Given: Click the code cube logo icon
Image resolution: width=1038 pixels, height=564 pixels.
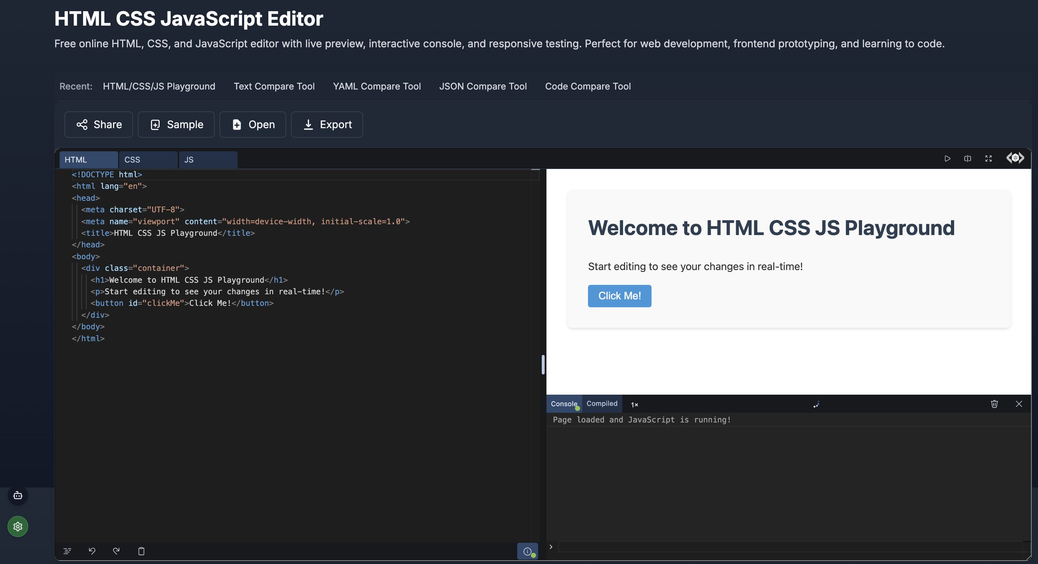Looking at the screenshot, I should click(1015, 158).
